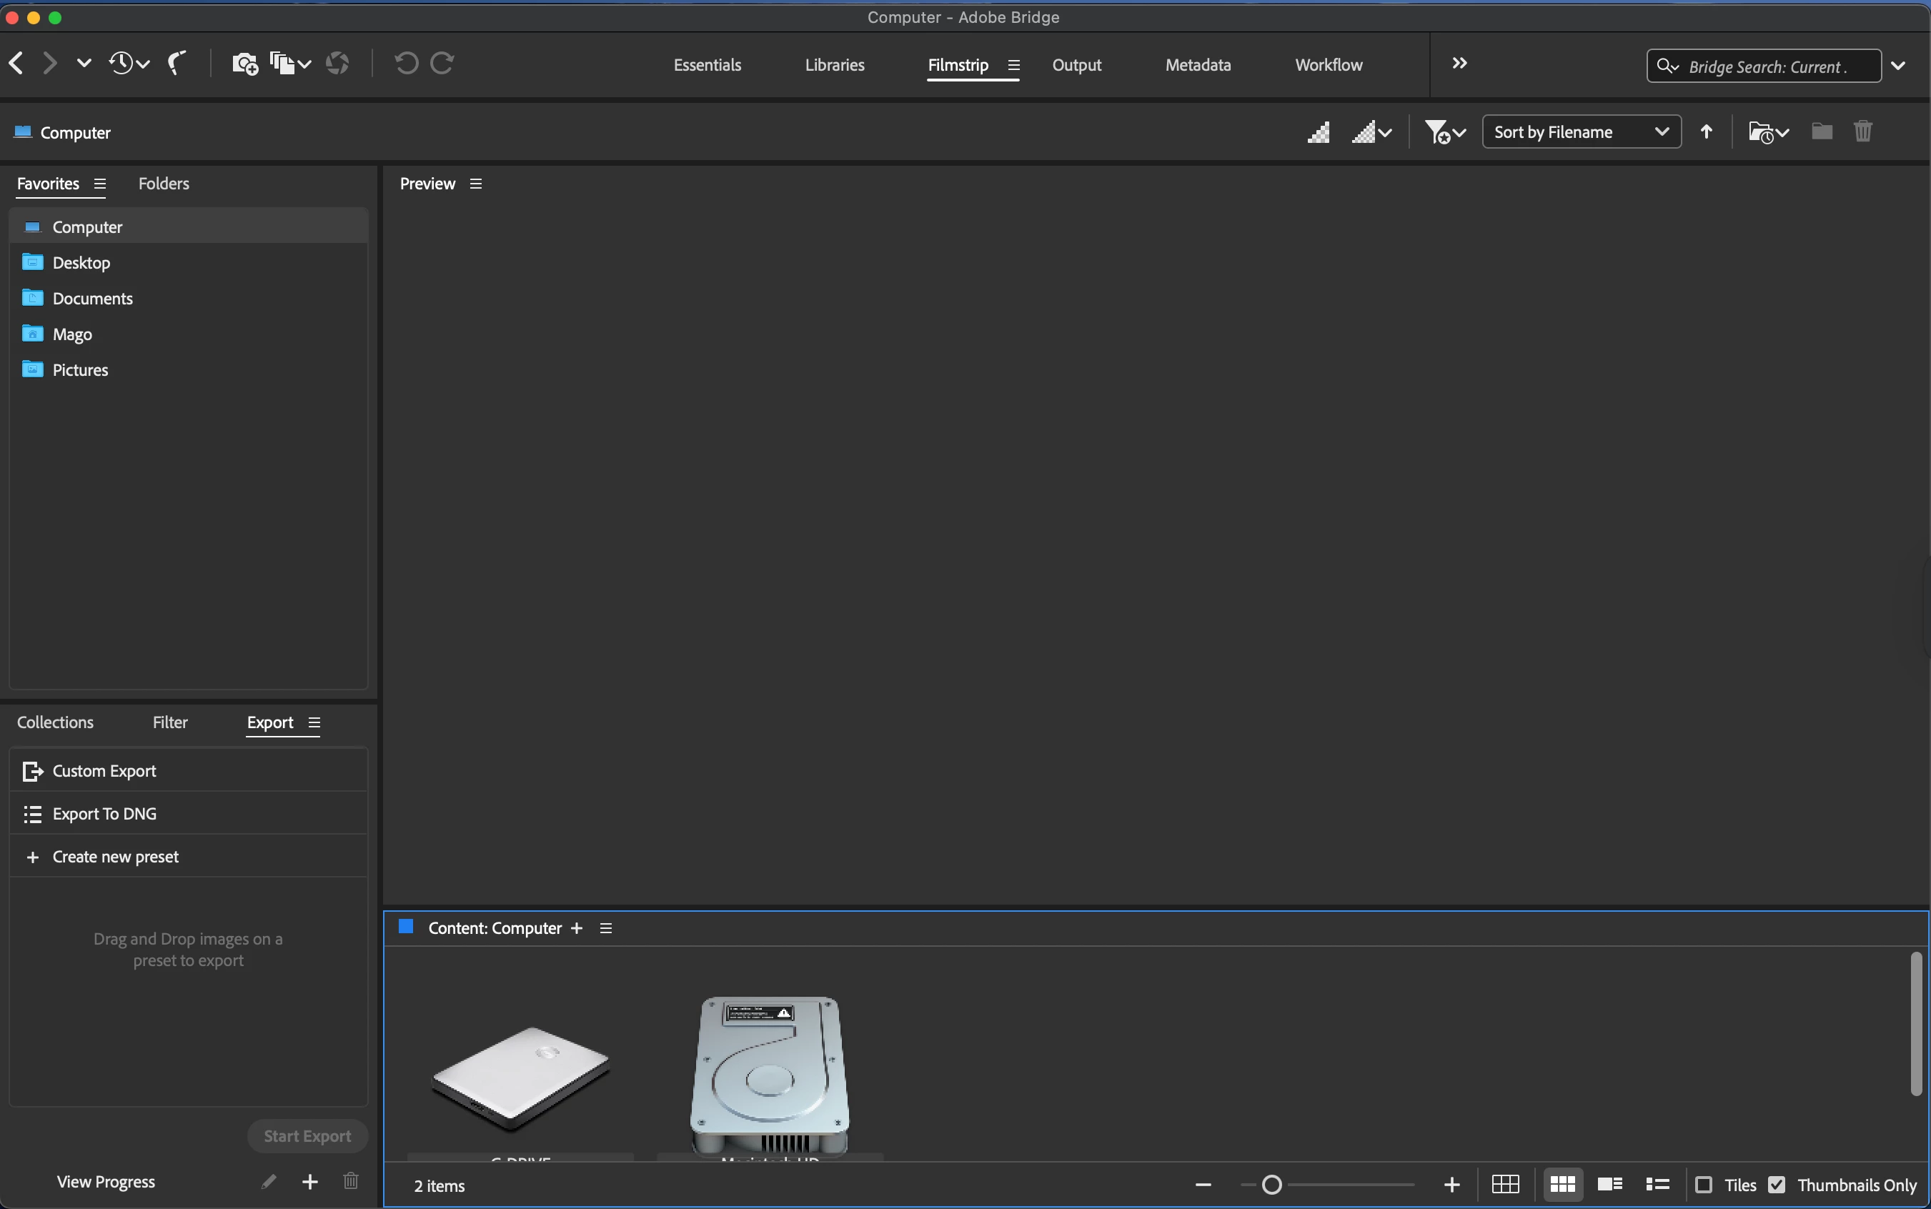This screenshot has width=1931, height=1209.
Task: Uncheck the Thumbnails Only checkbox
Action: pos(1777,1185)
